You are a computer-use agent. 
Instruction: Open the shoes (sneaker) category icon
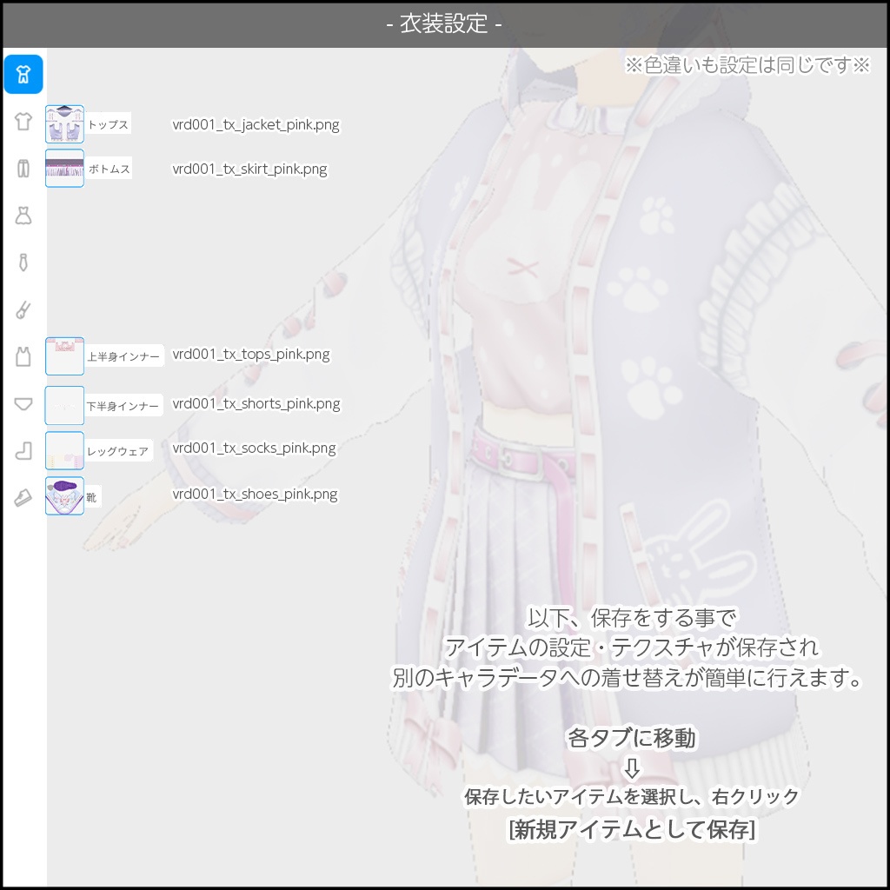coord(23,497)
